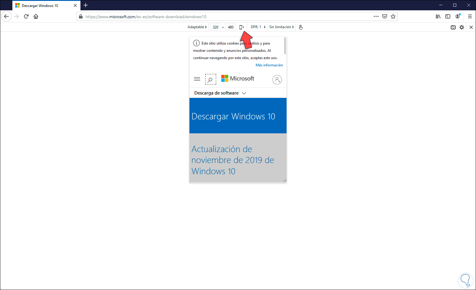Minimize the Firefox window
Image resolution: width=476 pixels, height=290 pixels.
pyautogui.click(x=441, y=5)
